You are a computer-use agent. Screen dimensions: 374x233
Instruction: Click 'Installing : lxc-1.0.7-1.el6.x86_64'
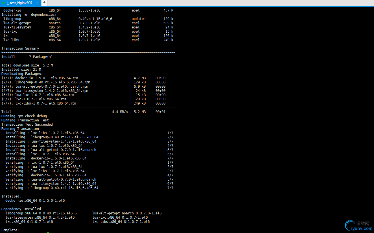pos(40,154)
